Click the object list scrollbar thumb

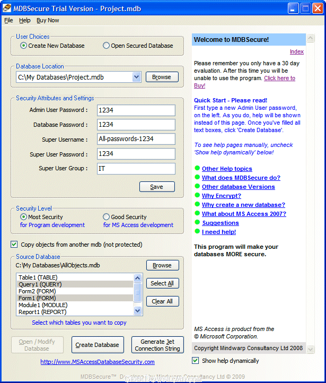(138, 292)
